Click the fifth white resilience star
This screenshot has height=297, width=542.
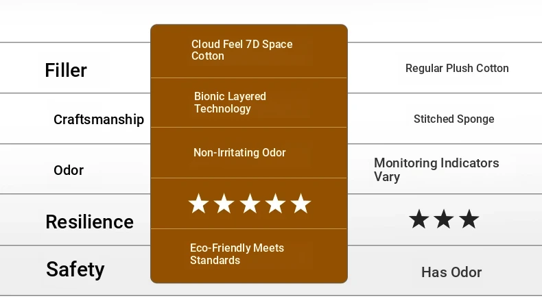click(x=301, y=203)
